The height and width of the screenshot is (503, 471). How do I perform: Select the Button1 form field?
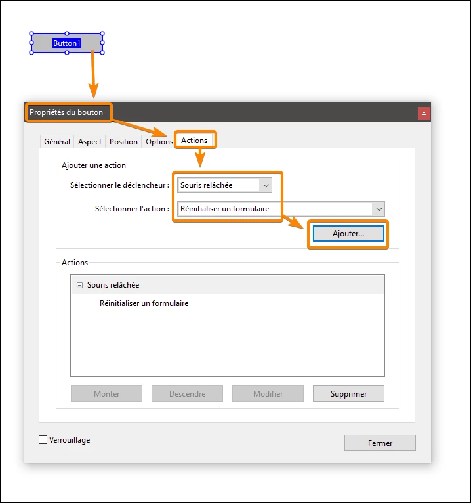click(67, 43)
